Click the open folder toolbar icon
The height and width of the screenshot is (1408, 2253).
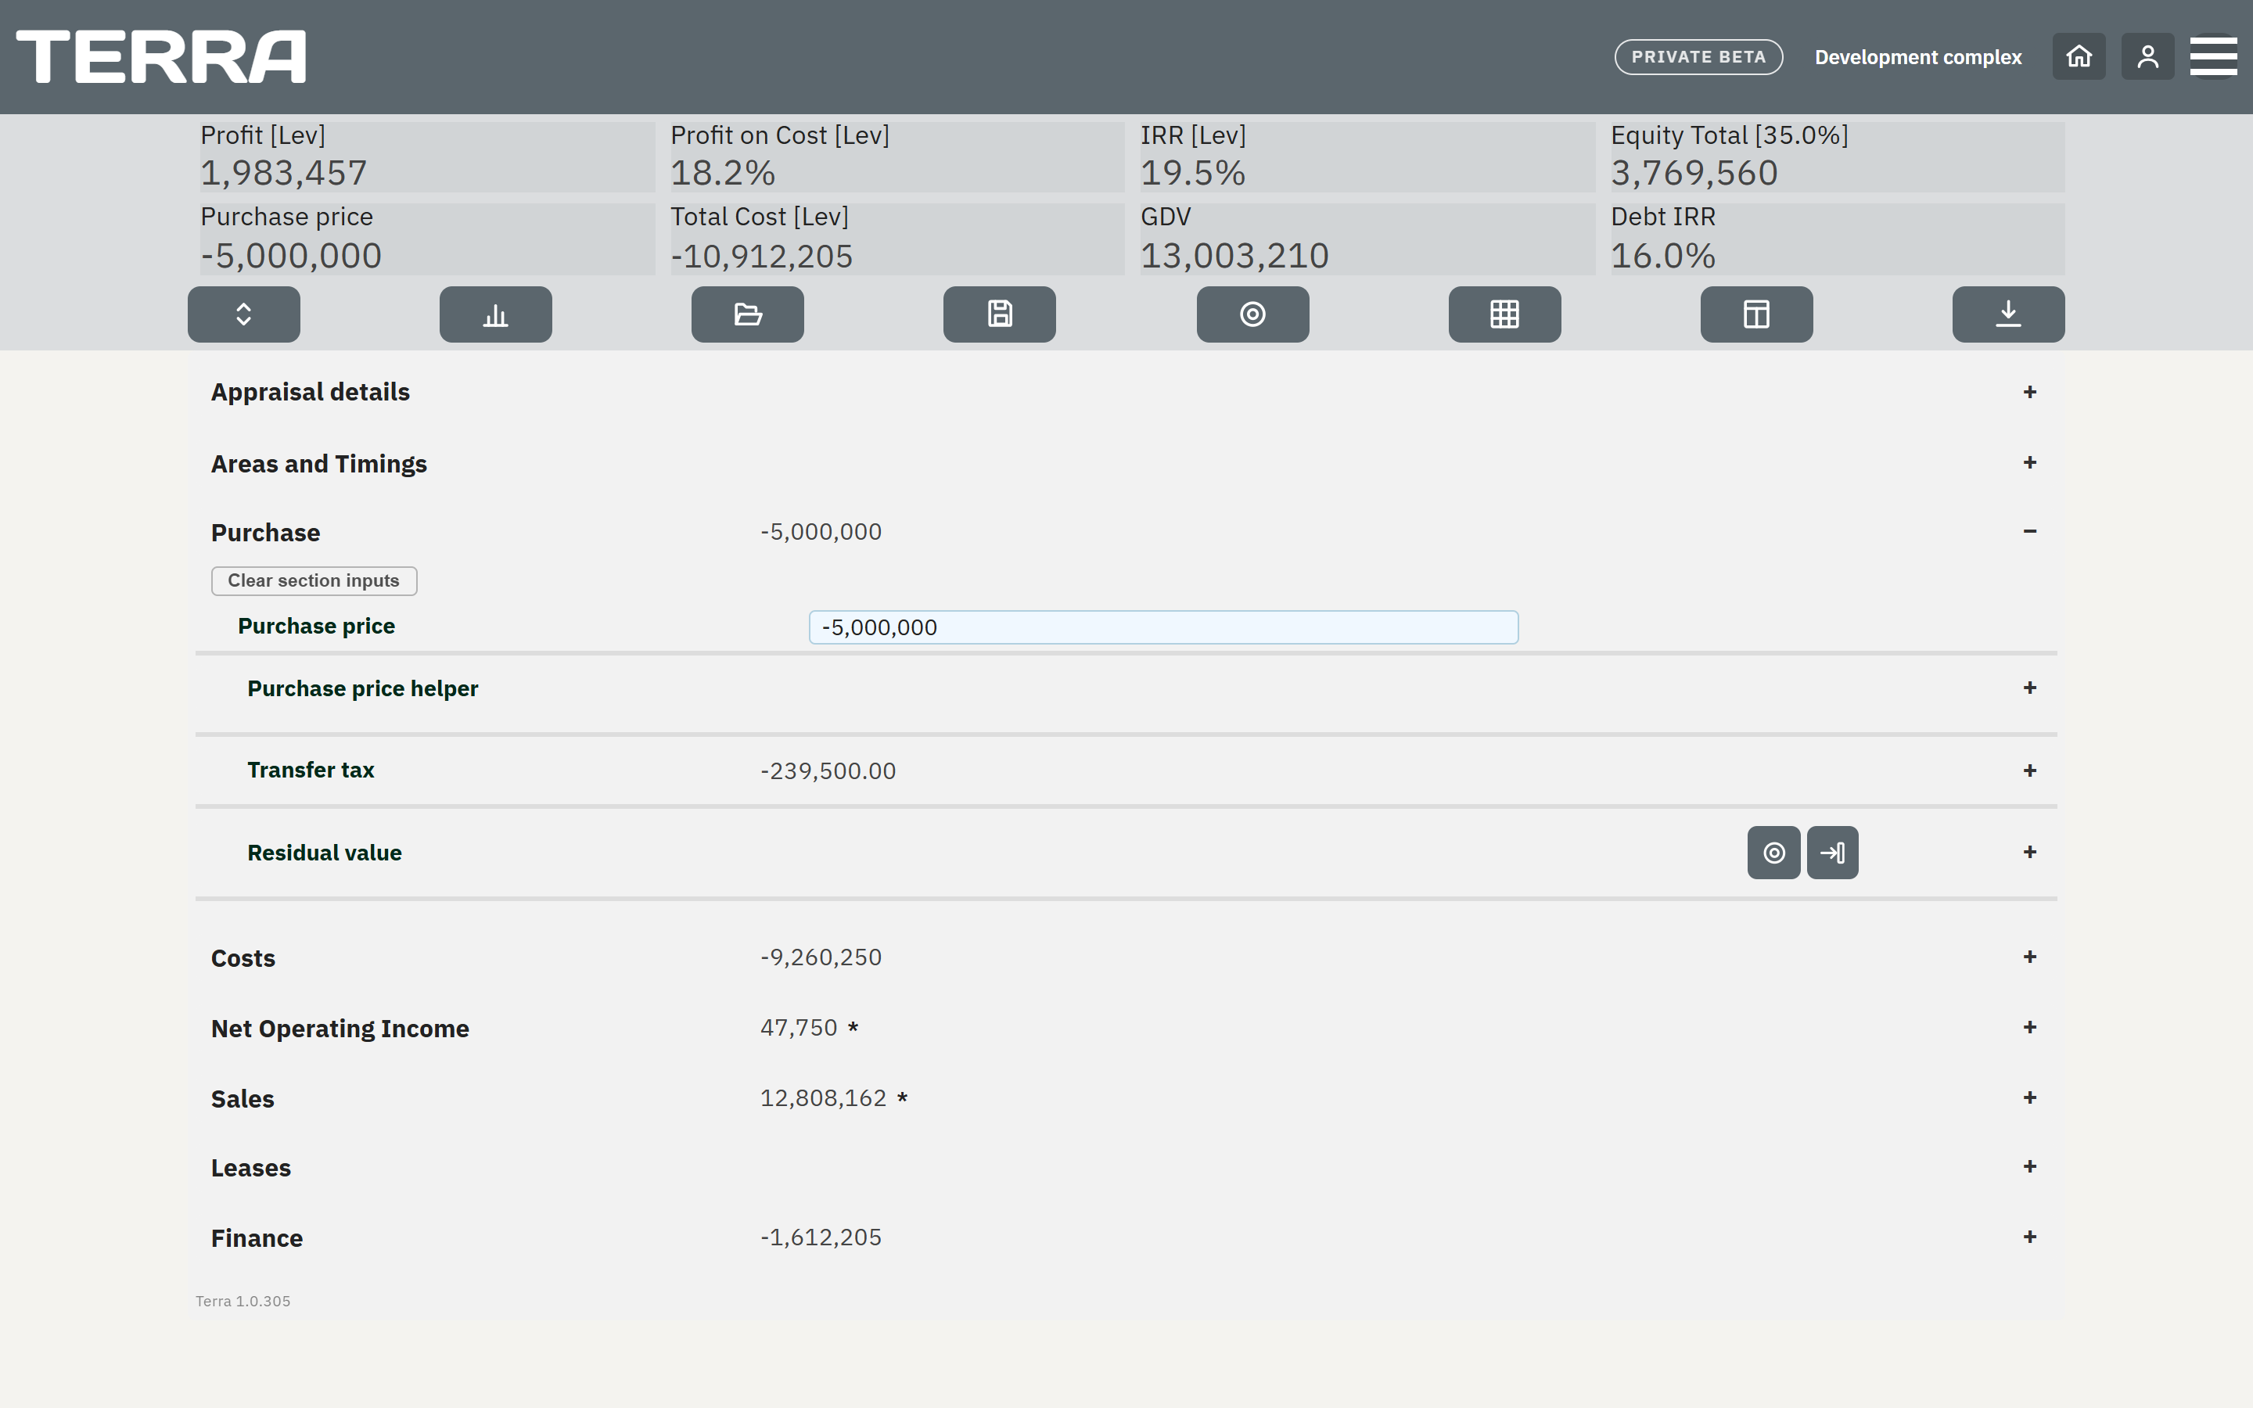(x=748, y=314)
